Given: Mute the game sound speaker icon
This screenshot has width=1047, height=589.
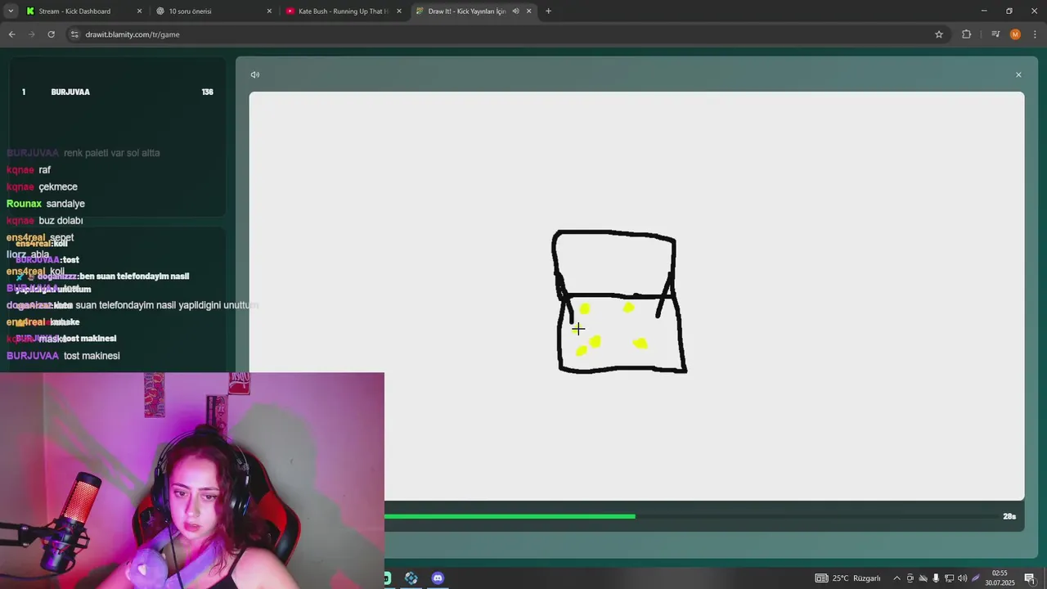Looking at the screenshot, I should [255, 74].
